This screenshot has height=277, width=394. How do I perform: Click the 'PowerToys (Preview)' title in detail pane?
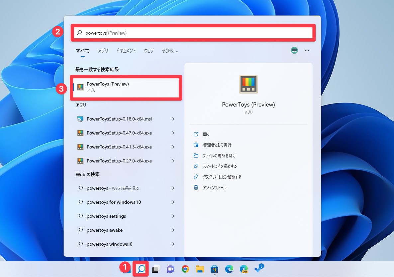pos(248,105)
